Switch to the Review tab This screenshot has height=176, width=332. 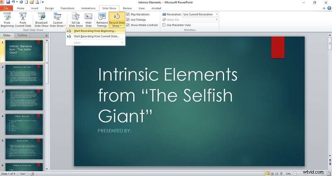127,8
